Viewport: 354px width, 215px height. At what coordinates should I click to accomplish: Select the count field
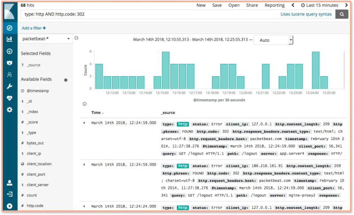31,195
